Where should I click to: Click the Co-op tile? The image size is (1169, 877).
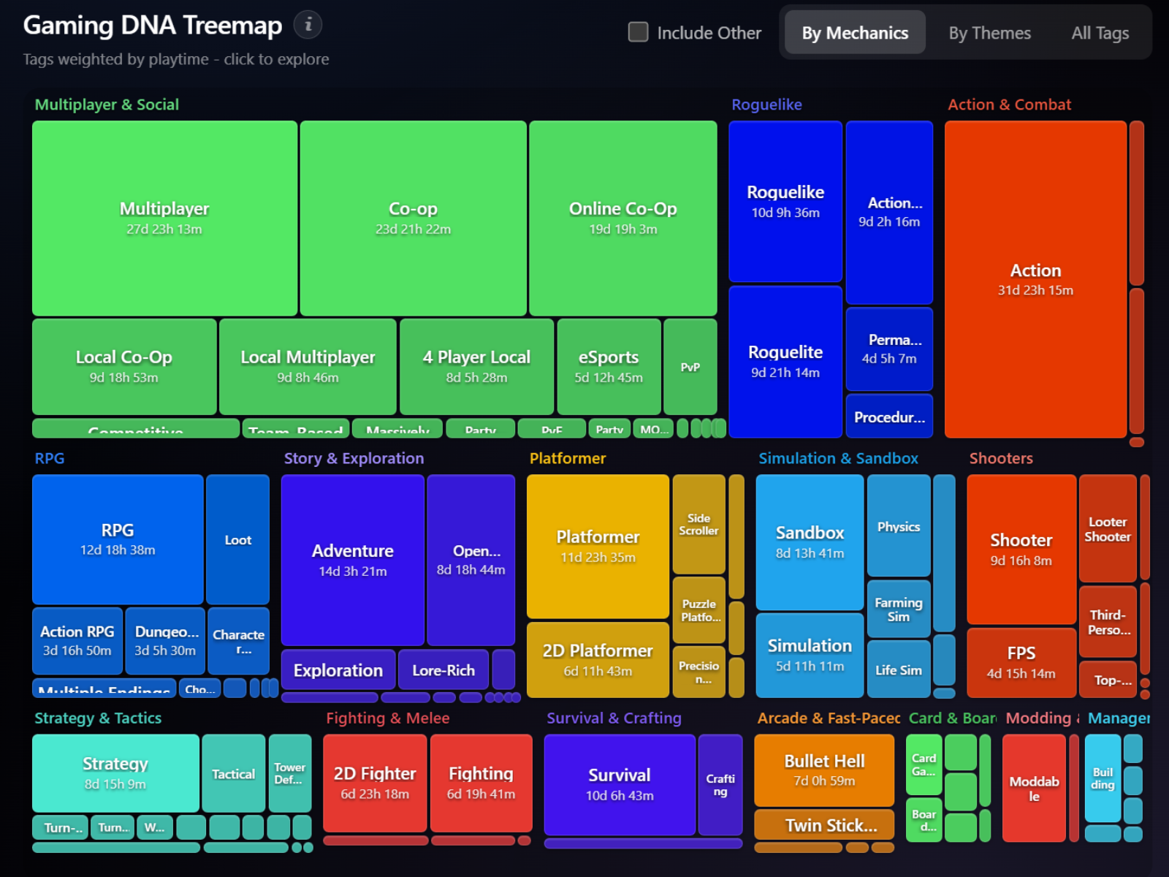tap(413, 218)
